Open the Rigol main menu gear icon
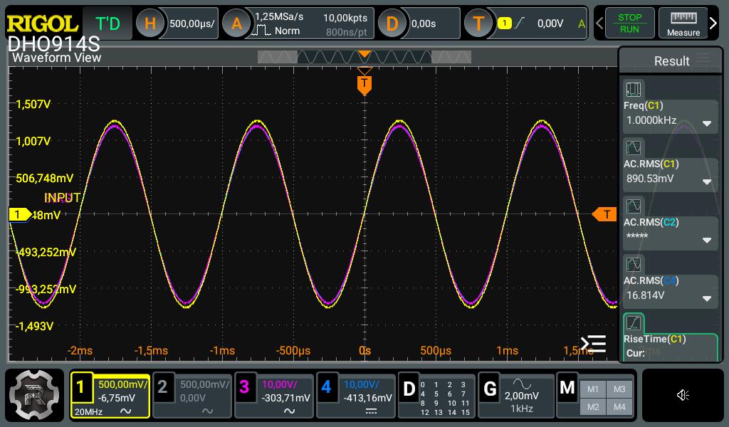The height and width of the screenshot is (427, 729). (x=34, y=395)
